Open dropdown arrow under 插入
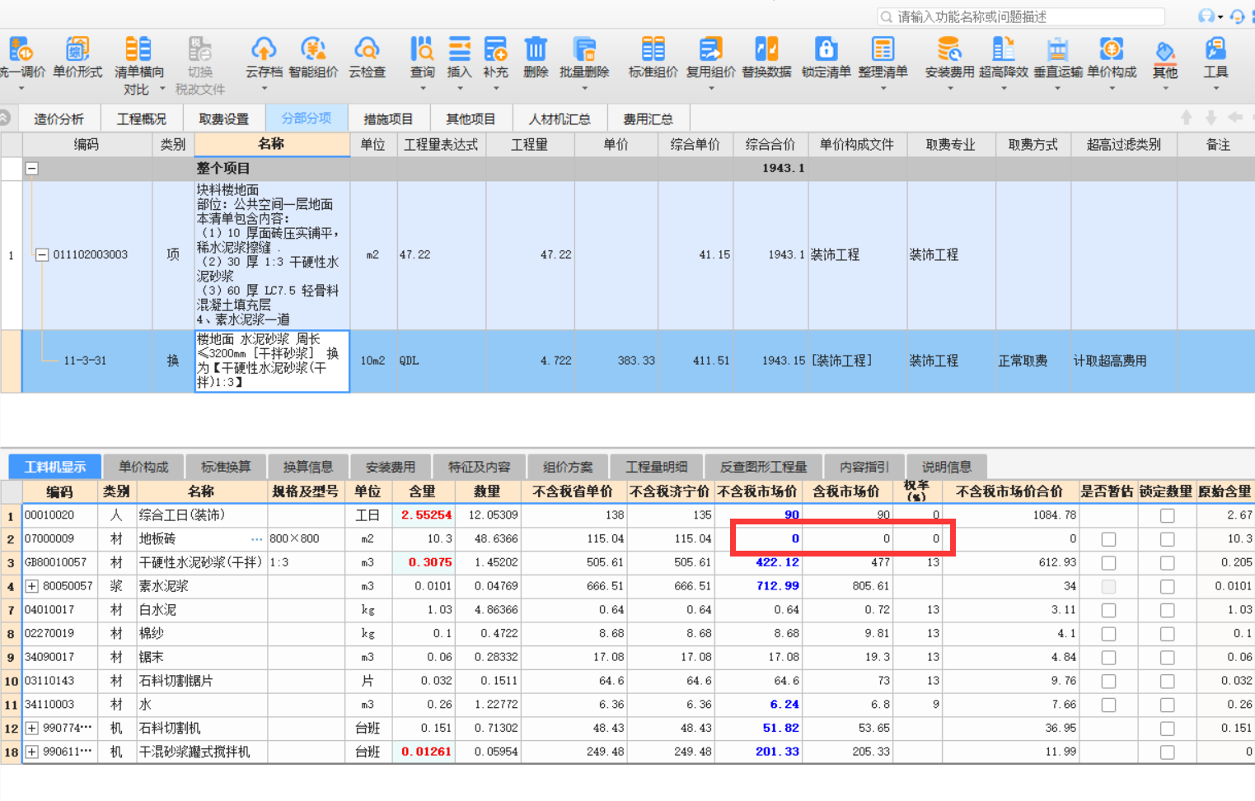This screenshot has width=1255, height=801. [459, 88]
